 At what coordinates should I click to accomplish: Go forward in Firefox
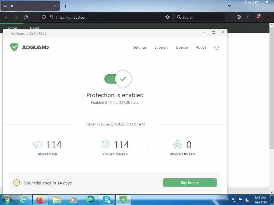coord(16,17)
